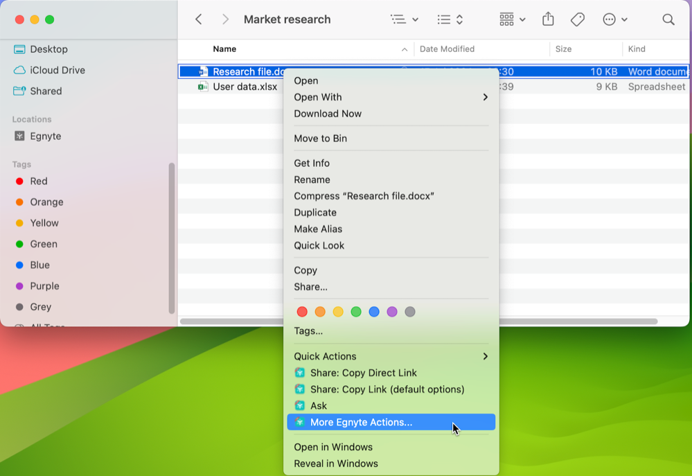Sort files by Kind column header

tap(637, 49)
